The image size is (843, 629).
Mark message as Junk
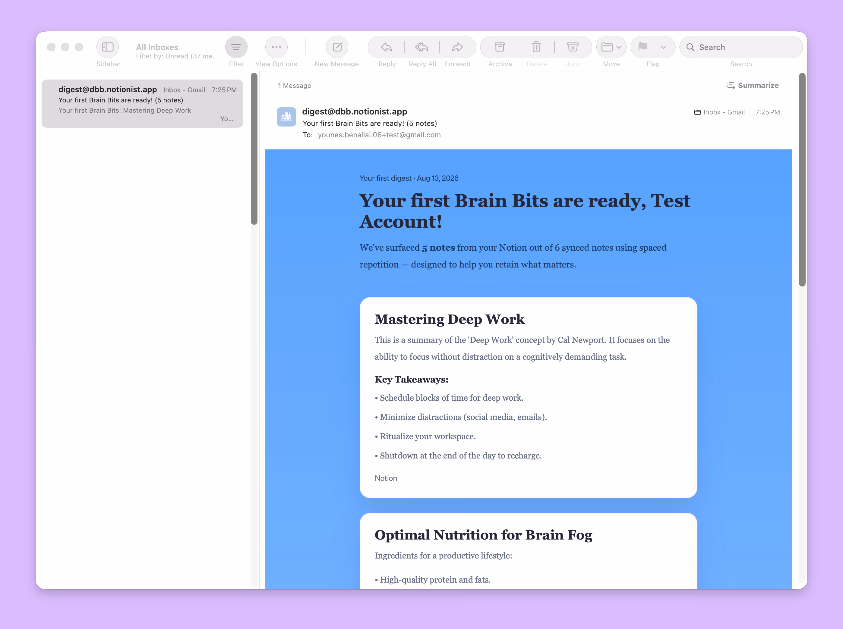[x=573, y=47]
